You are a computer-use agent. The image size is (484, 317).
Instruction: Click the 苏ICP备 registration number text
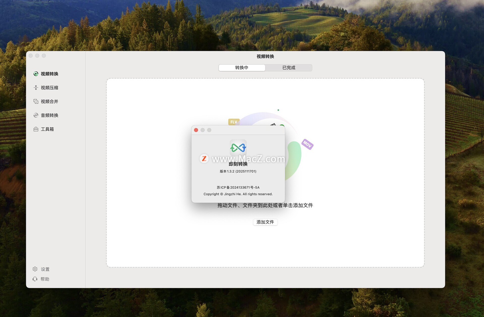coord(238,188)
